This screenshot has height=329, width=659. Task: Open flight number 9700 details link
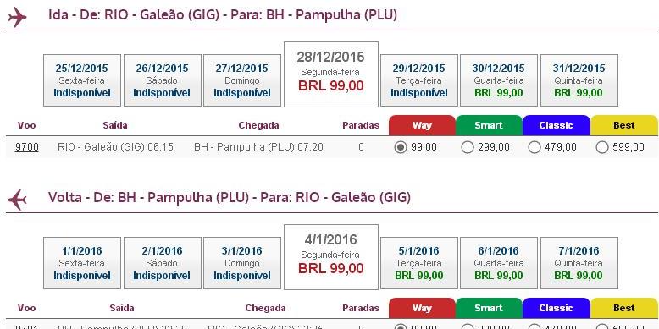(26, 147)
